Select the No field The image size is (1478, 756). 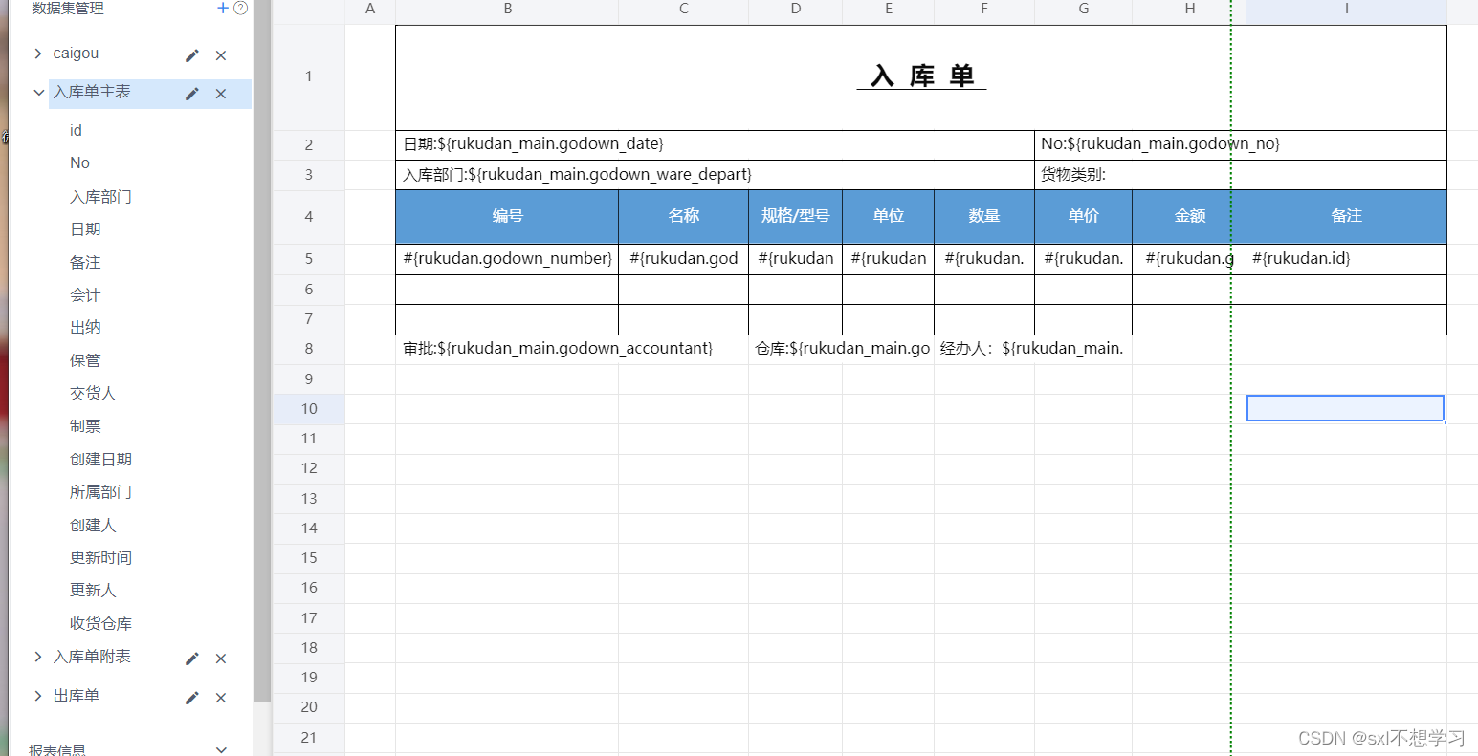click(x=79, y=162)
